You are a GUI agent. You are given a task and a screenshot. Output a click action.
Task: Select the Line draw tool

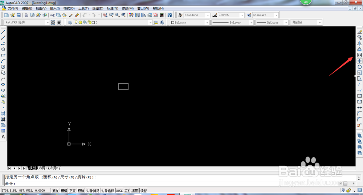pos(3,32)
